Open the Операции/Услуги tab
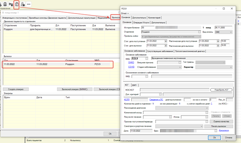Image resolution: width=241 pixels, height=143 pixels. pyautogui.click(x=141, y=22)
